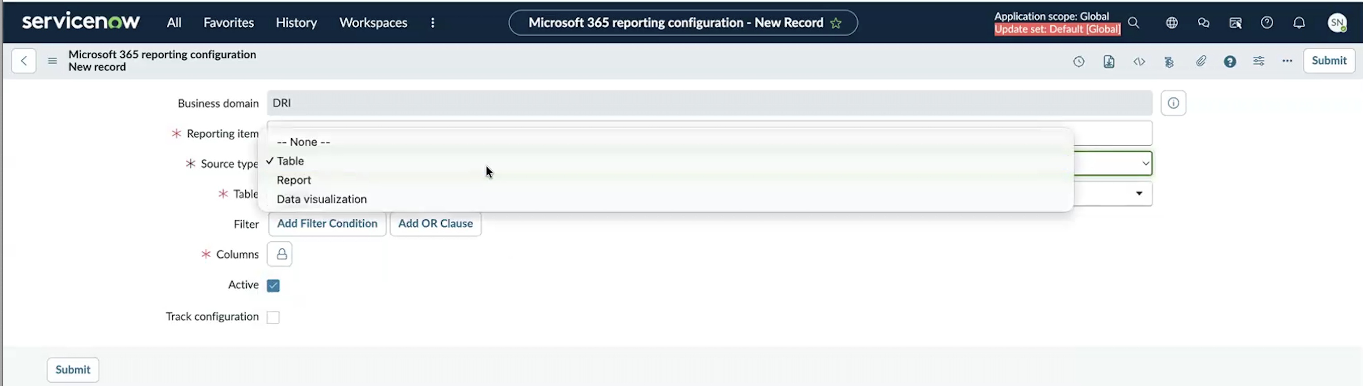Screen dimensions: 1363x386
Task: Open the sidebar discussions chat icon
Action: 1203,23
